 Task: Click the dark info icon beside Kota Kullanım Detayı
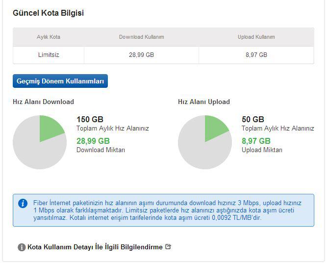coord(22,247)
